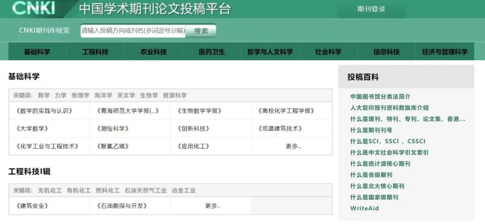
Task: Open journal 《化学工业与工程技术》
Action: (46, 146)
